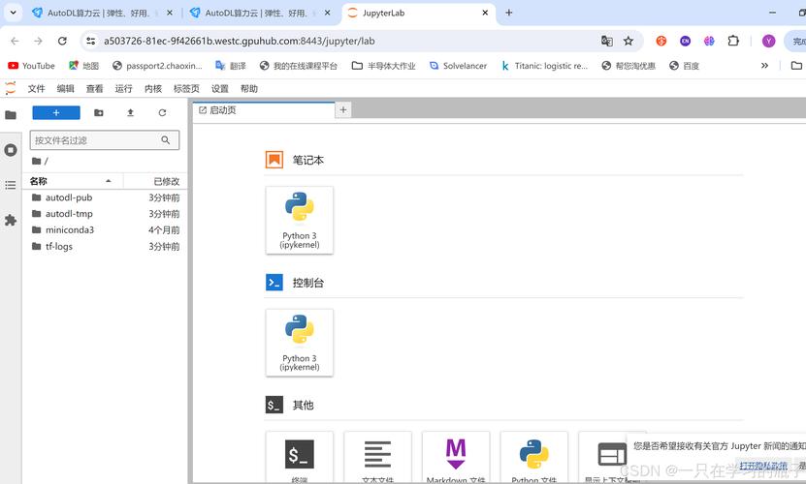
Task: Sort files by the 名称 column
Action: pos(72,181)
